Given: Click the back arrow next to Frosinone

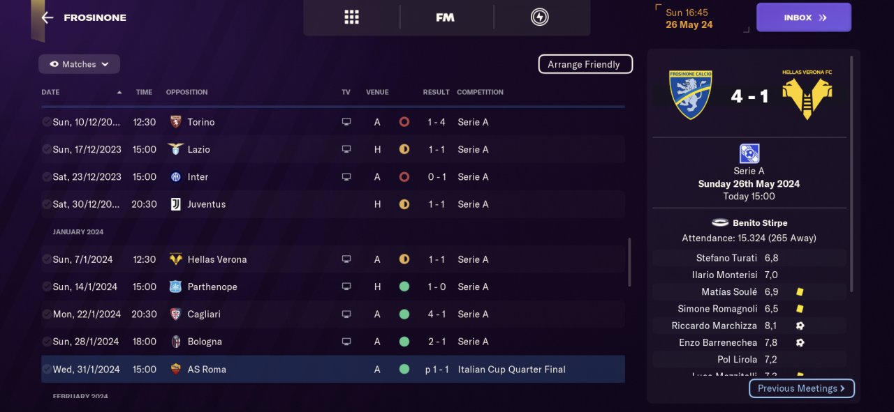Looking at the screenshot, I should point(47,17).
